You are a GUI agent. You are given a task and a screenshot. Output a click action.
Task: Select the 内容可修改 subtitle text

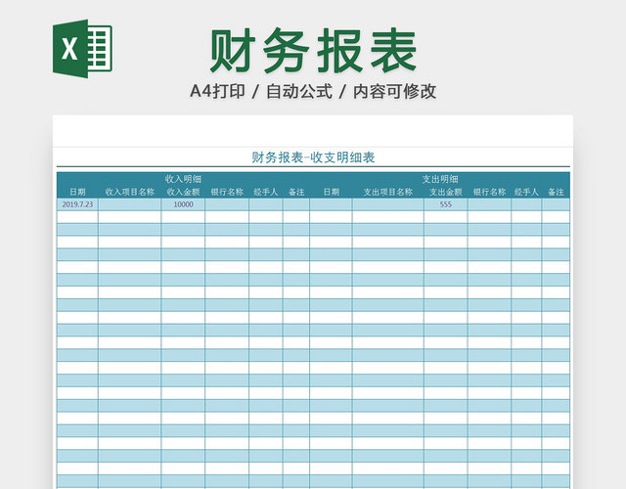click(x=394, y=91)
